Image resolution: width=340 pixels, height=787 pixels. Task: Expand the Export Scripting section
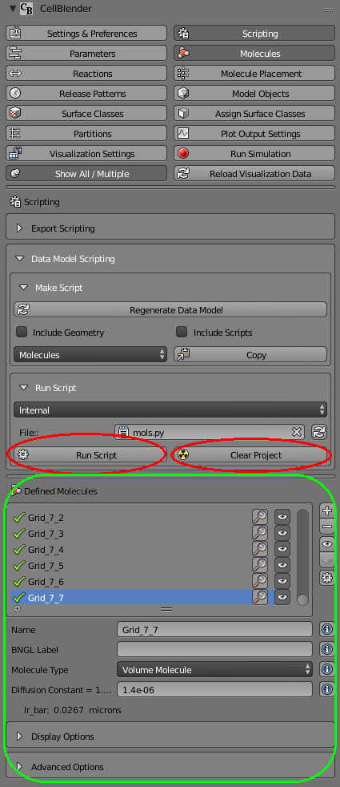point(170,228)
